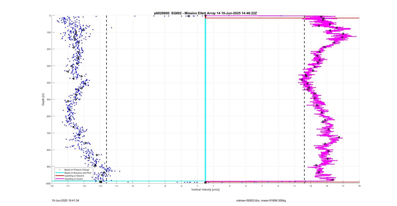
Task: Click the velocity tick label '-3'
Action: [x=181, y=186]
